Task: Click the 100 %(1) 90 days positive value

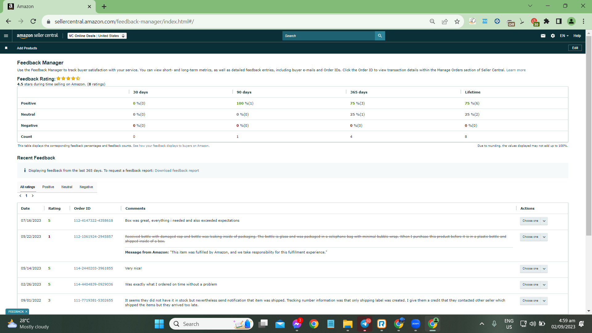Action: [x=245, y=103]
